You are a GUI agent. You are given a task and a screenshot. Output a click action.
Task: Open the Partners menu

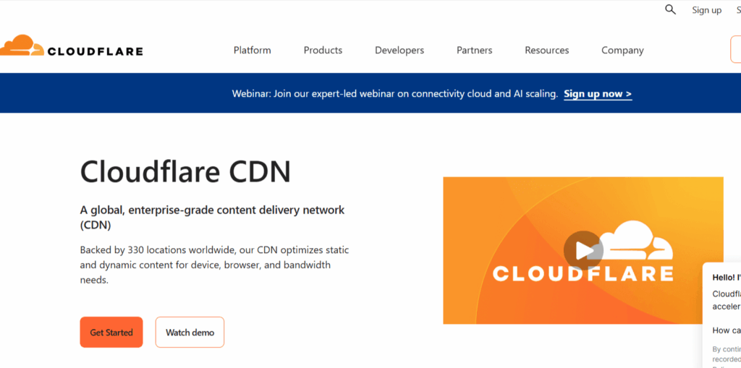pos(475,50)
